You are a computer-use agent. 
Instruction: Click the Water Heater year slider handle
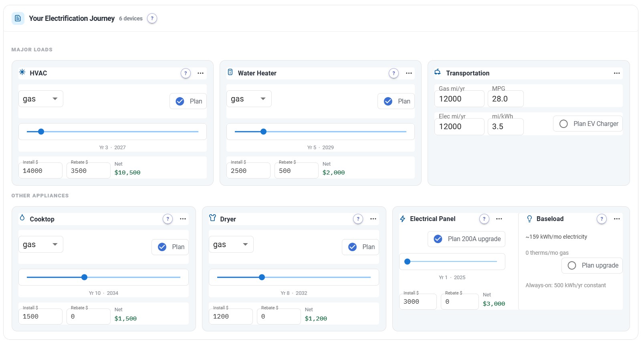[x=263, y=132]
